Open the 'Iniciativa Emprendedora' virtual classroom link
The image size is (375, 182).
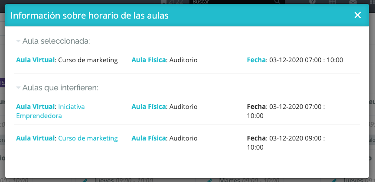pos(50,111)
